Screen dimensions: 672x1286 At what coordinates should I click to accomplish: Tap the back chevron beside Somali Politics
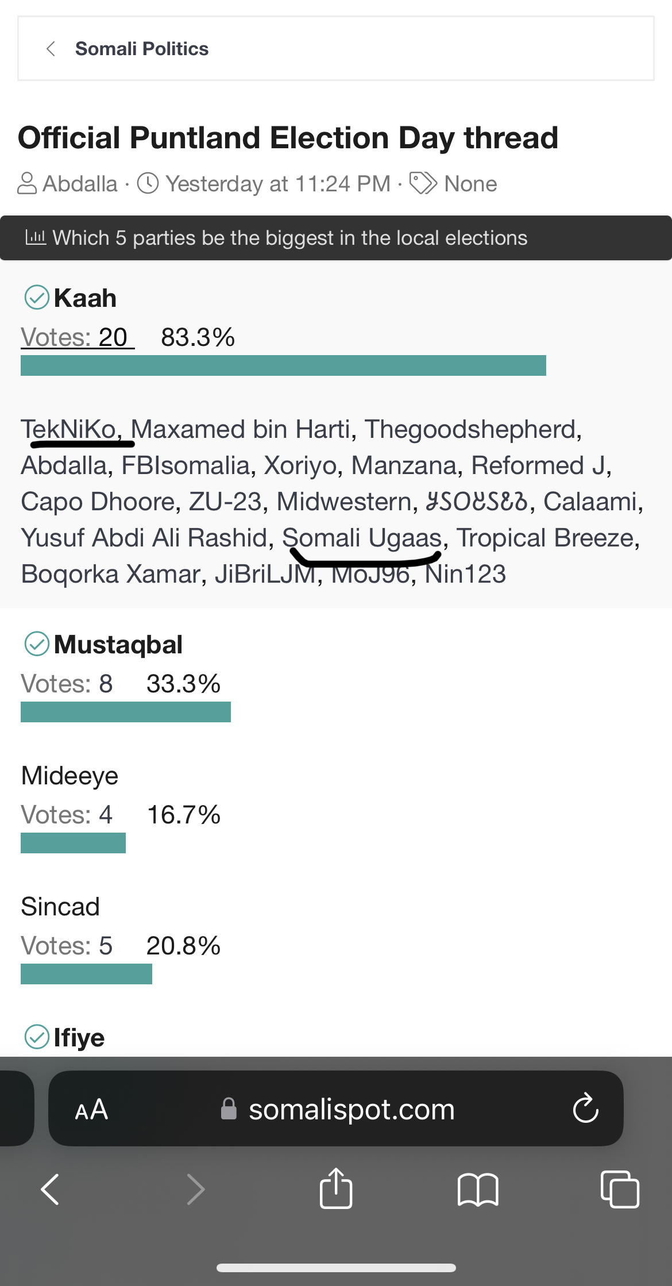[x=51, y=49]
